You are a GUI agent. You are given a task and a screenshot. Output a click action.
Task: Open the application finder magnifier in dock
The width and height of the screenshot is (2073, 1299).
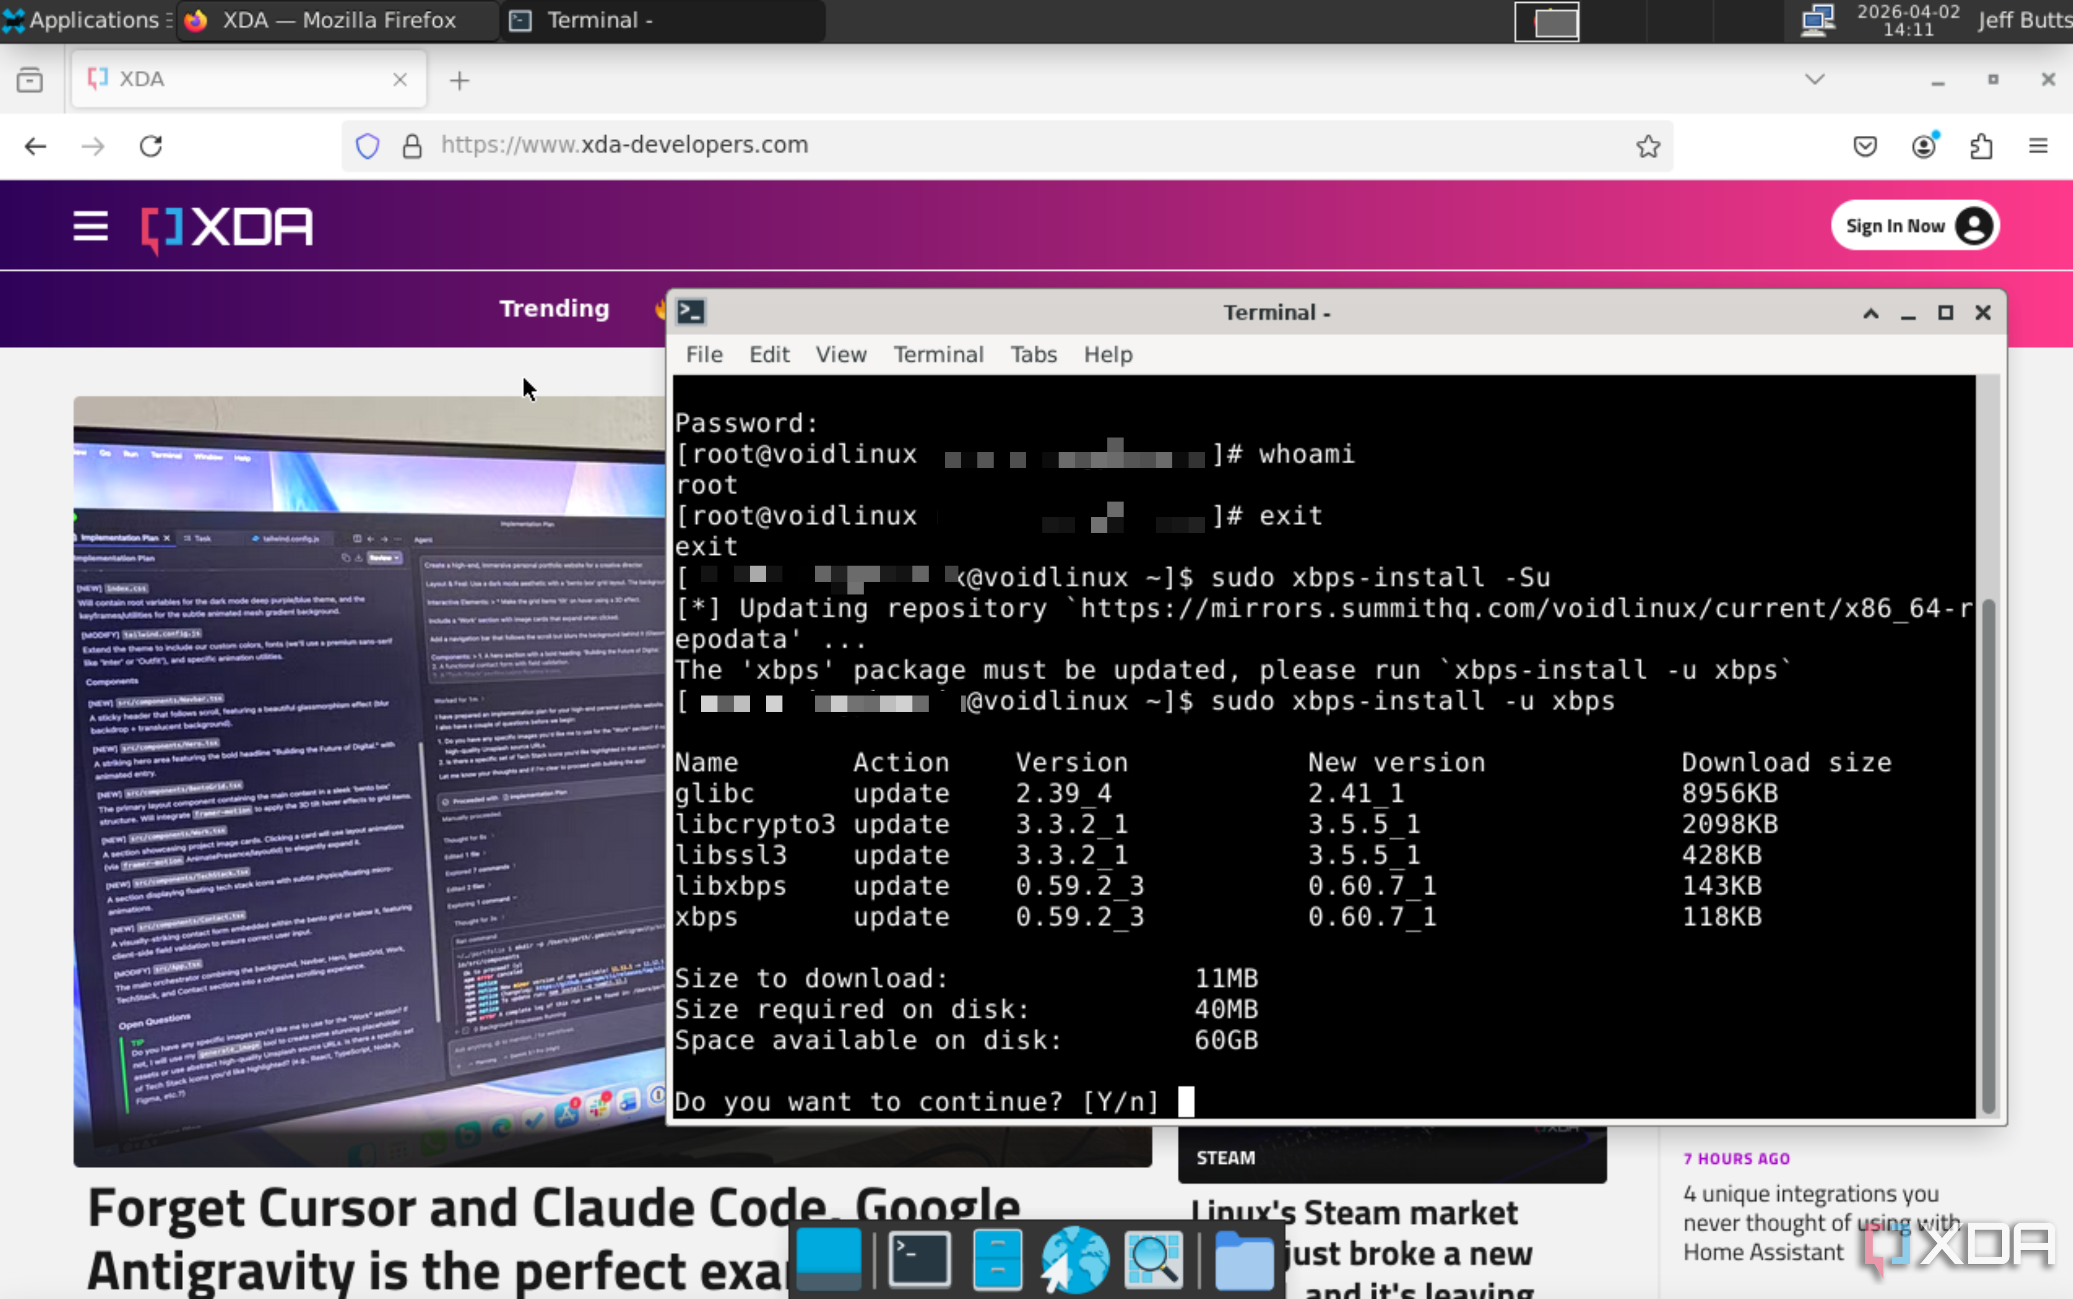[1153, 1259]
